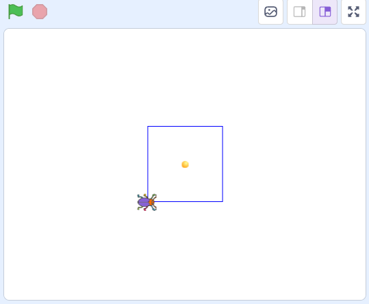This screenshot has height=304, width=369.
Task: Select the large stage layout button
Action: tap(325, 12)
